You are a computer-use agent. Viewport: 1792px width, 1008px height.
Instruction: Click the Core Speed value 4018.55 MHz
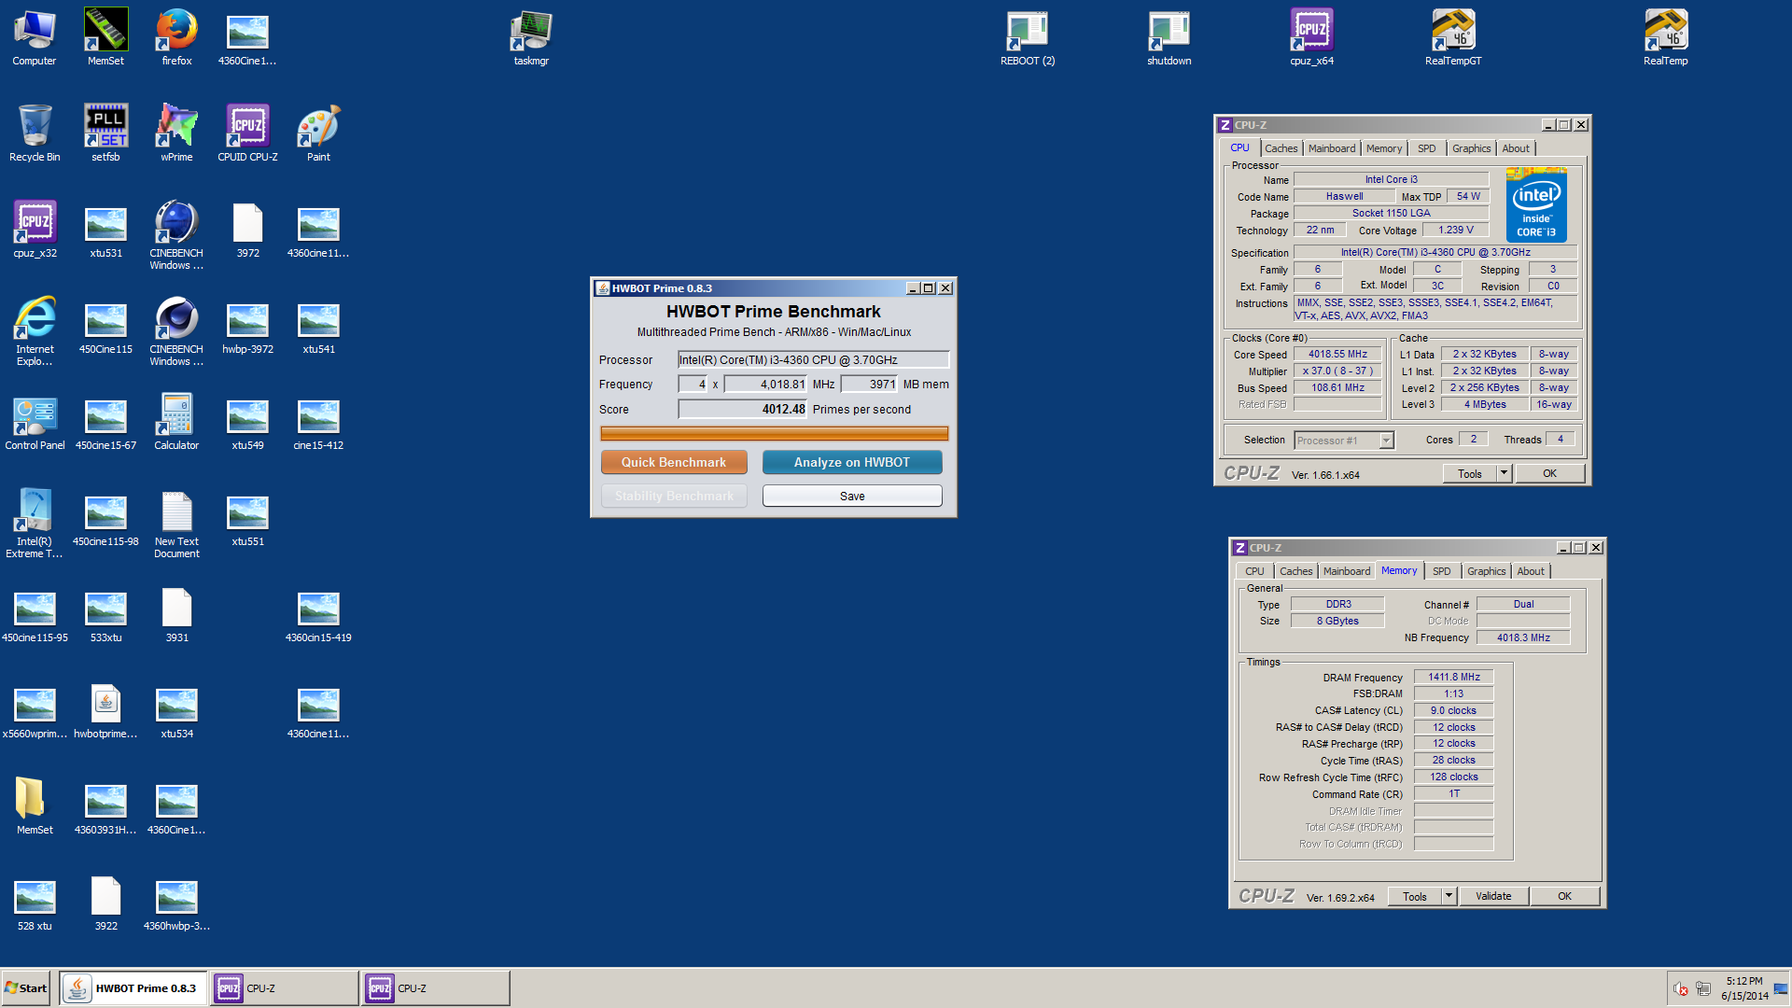click(1337, 354)
